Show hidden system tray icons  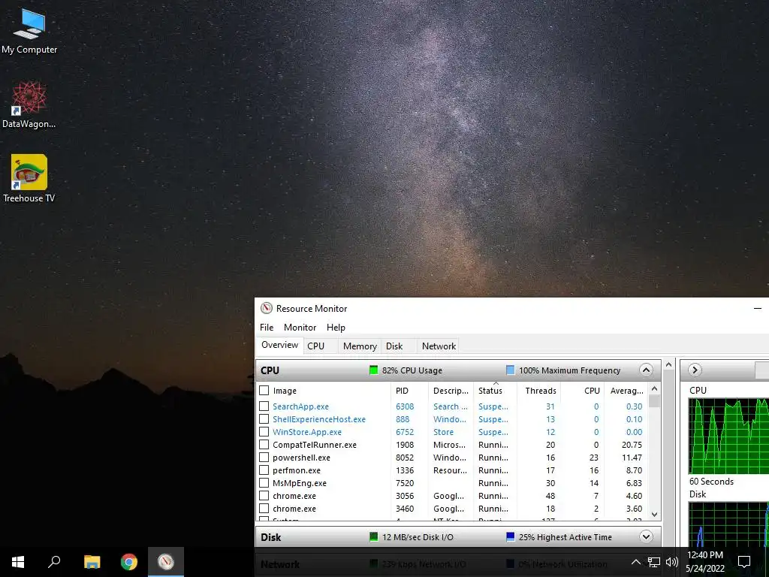635,562
